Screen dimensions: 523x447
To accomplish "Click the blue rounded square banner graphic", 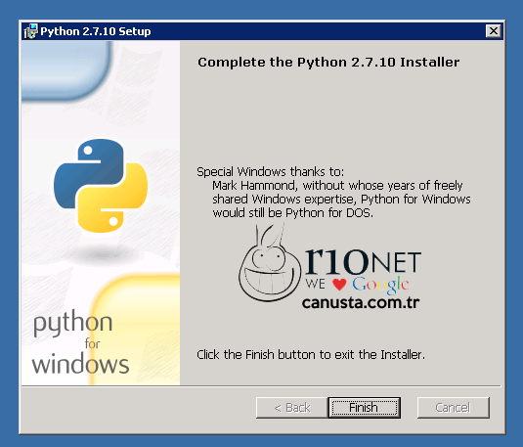I will 65,70.
